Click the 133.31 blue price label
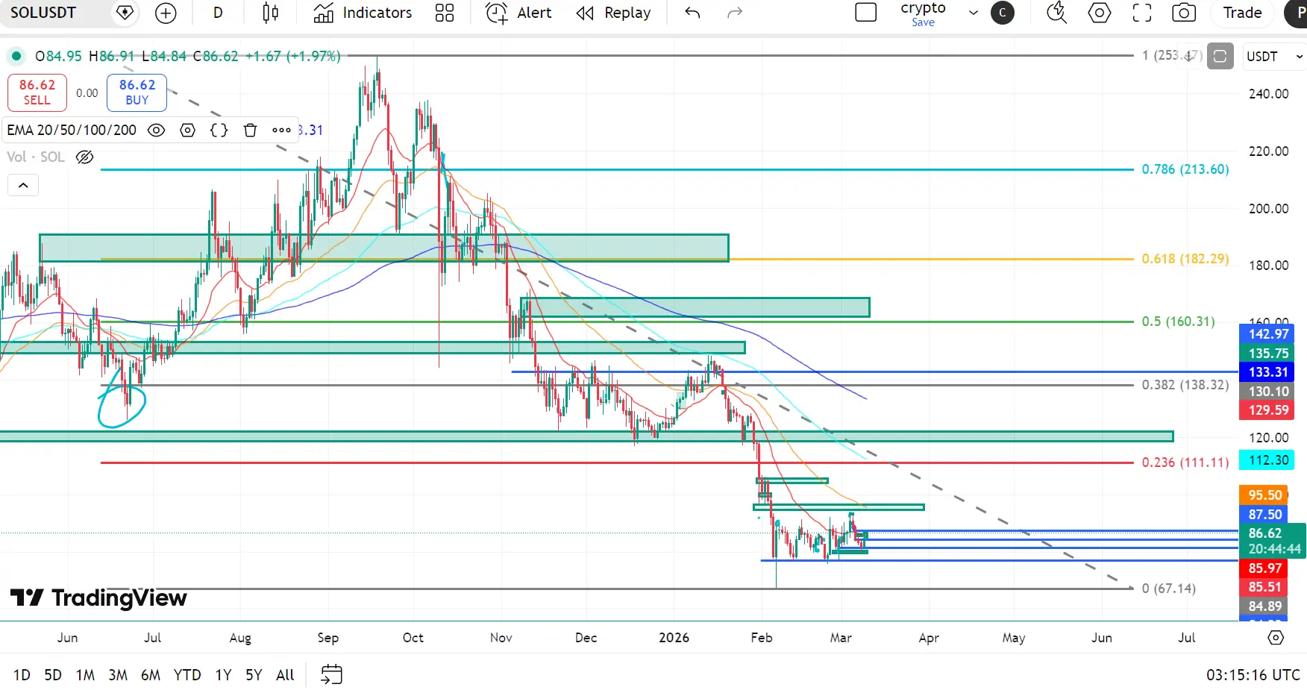This screenshot has height=690, width=1307. pyautogui.click(x=1267, y=372)
